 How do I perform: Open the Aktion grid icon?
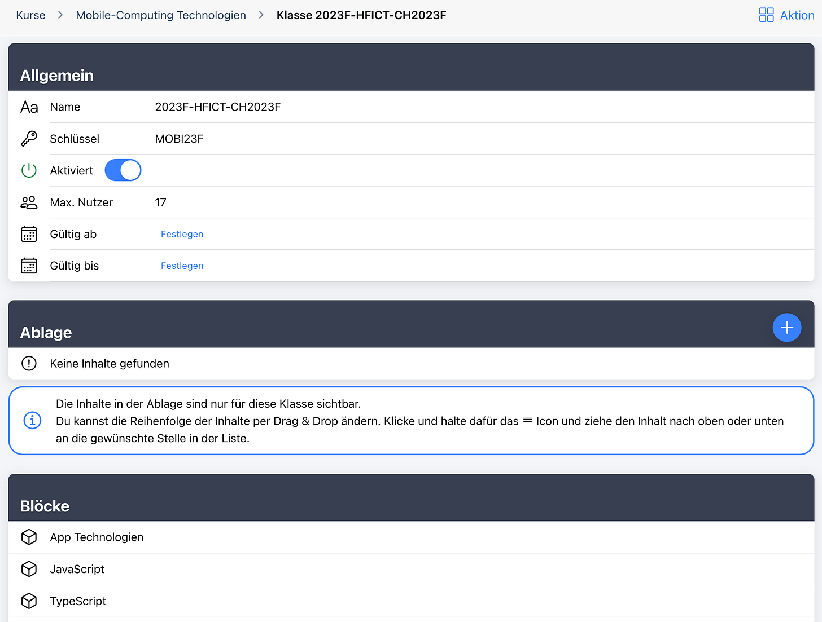pos(766,15)
